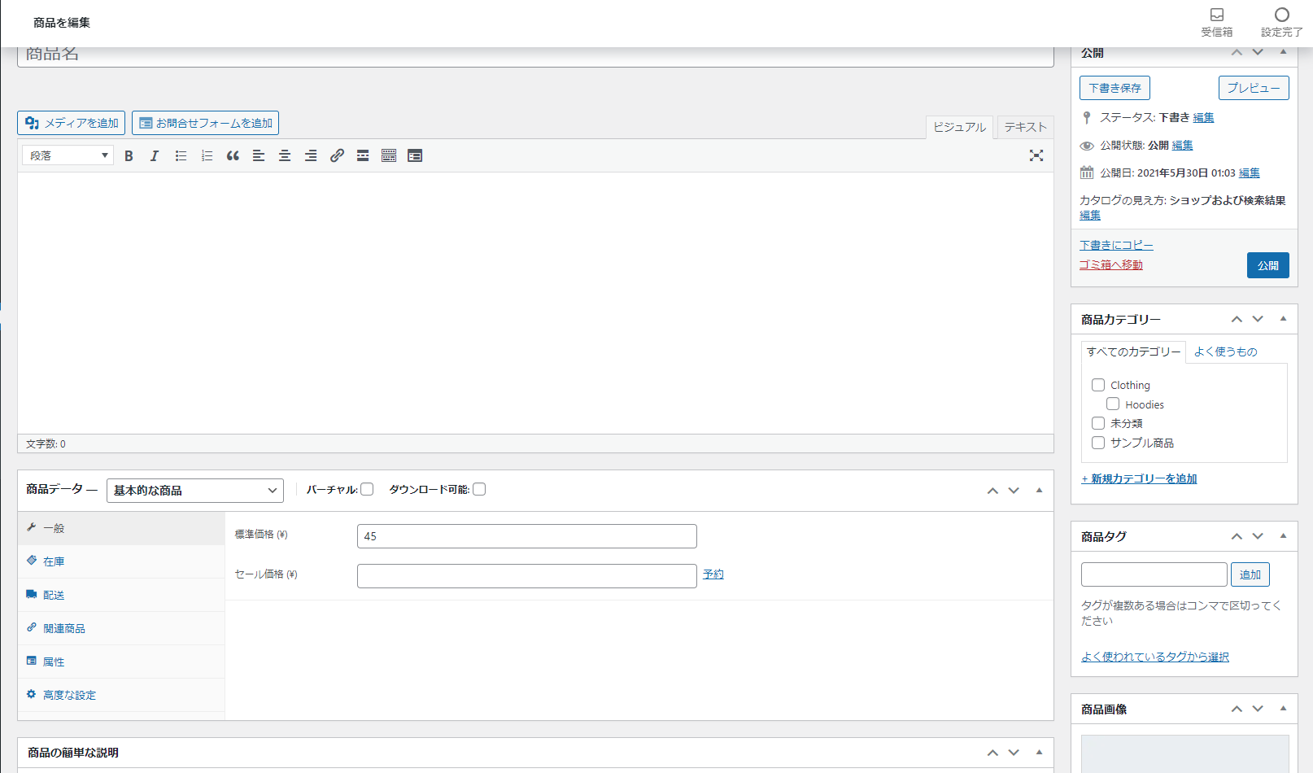1313x773 pixels.
Task: Insert or edit a link
Action: tap(337, 155)
